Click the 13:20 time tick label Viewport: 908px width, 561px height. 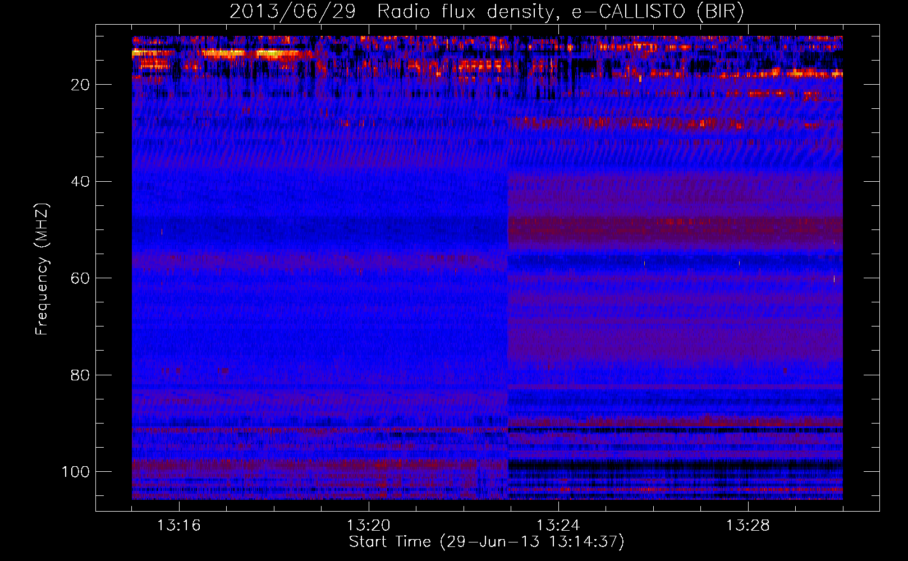point(369,526)
